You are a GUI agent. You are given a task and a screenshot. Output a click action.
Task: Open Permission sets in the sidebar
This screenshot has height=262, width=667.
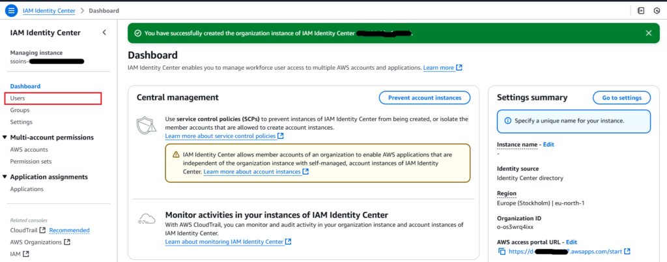point(31,162)
